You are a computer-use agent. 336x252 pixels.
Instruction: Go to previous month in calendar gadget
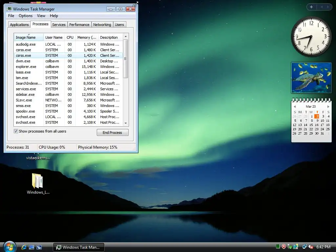[295, 107]
